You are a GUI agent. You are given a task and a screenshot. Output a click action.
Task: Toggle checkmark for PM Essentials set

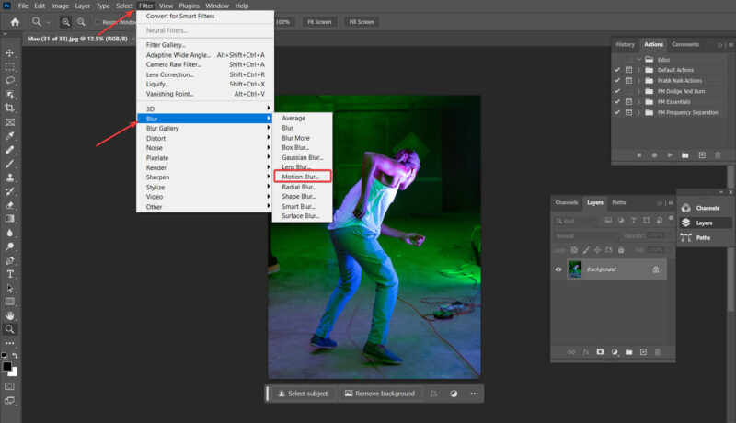pos(617,102)
